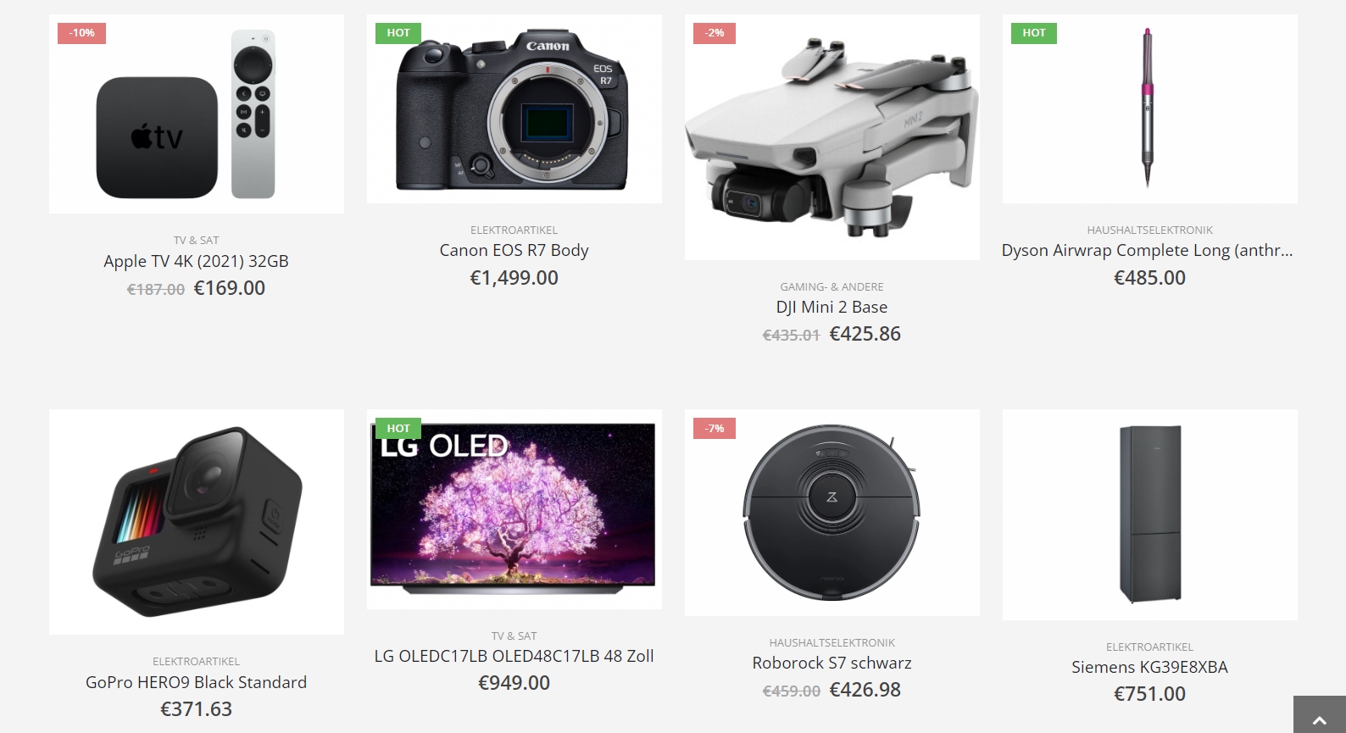Image resolution: width=1346 pixels, height=733 pixels.
Task: Open Canon EOS R7 Body title link
Action: [x=514, y=250]
